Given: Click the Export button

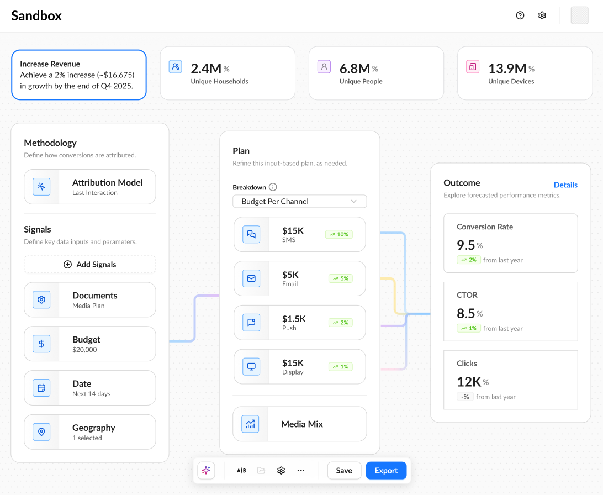Looking at the screenshot, I should 386,470.
